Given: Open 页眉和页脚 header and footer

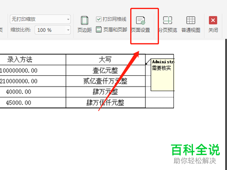Looking at the screenshot, I should (111, 29).
